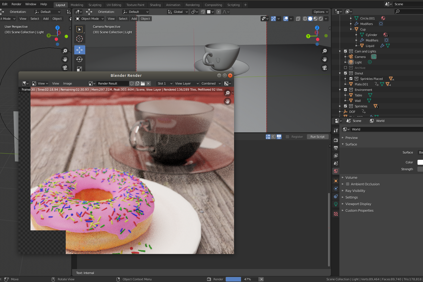Toggle snapping magnet in viewport header

pos(203,12)
